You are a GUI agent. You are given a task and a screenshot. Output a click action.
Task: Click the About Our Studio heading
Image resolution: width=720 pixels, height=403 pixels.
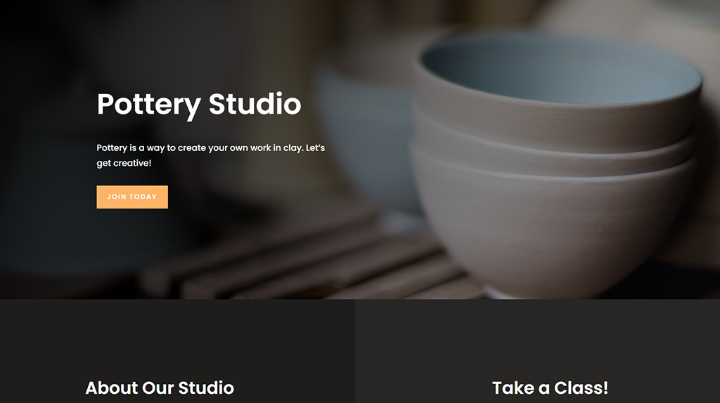pos(160,388)
